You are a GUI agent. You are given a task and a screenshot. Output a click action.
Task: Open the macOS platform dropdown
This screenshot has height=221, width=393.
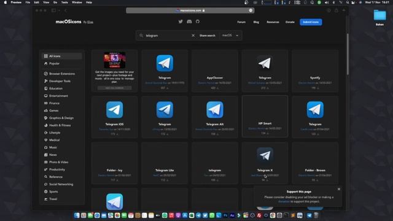[x=230, y=36]
